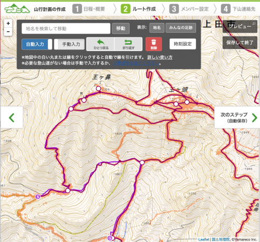Click the 移動 move button
260x242 pixels.
click(121, 28)
